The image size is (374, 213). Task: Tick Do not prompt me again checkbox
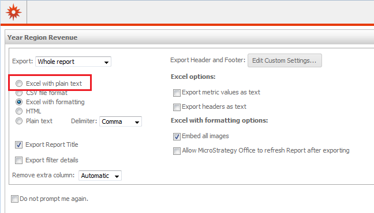pyautogui.click(x=14, y=199)
